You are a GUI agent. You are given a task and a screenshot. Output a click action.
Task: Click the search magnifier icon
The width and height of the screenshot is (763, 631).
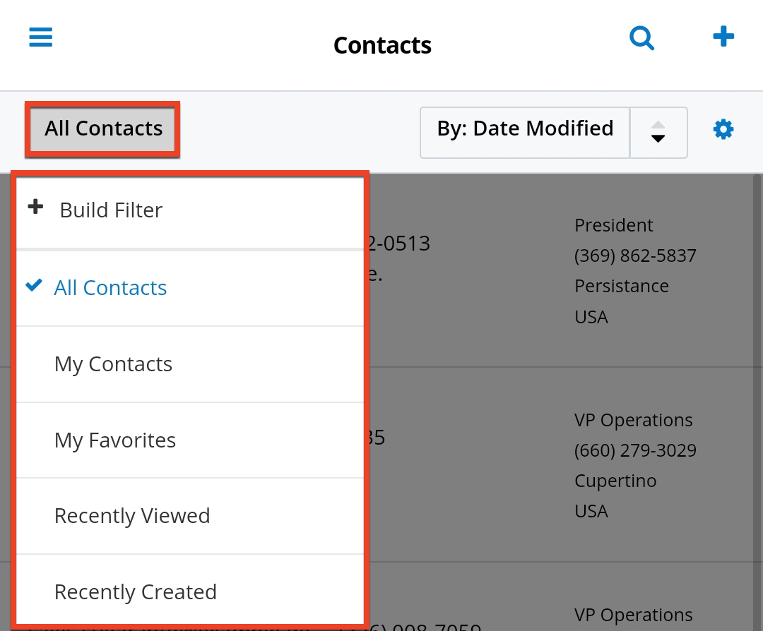[641, 37]
